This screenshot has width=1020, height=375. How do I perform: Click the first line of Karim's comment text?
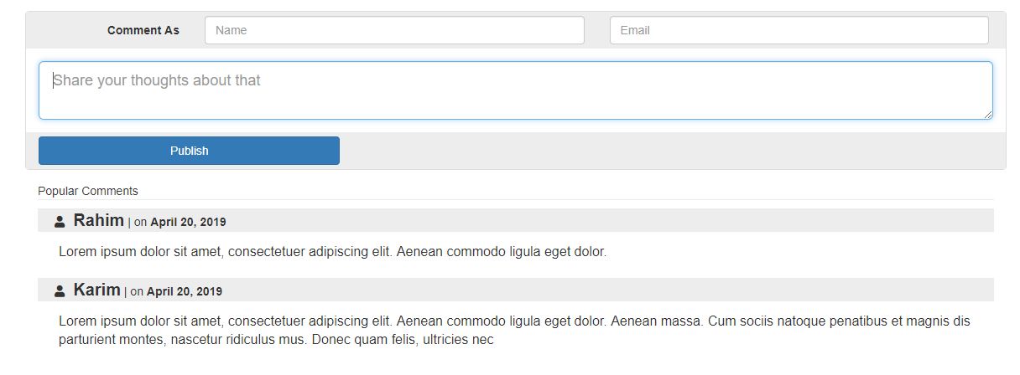pos(513,321)
